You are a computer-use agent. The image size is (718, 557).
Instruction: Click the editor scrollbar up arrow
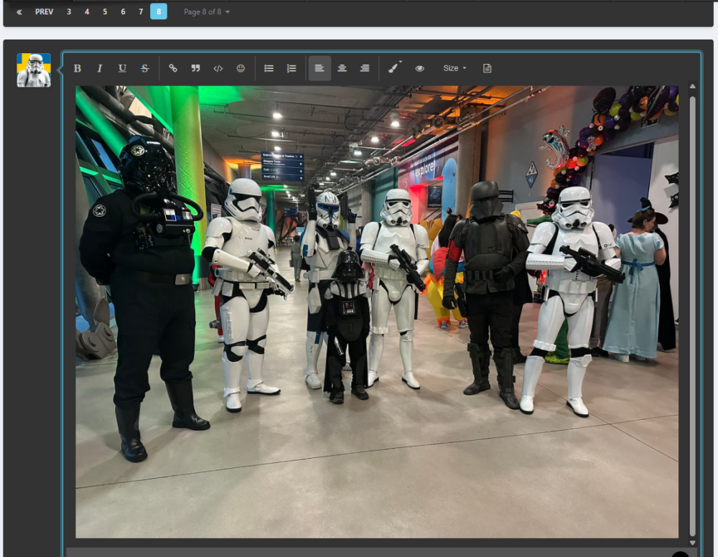[692, 86]
